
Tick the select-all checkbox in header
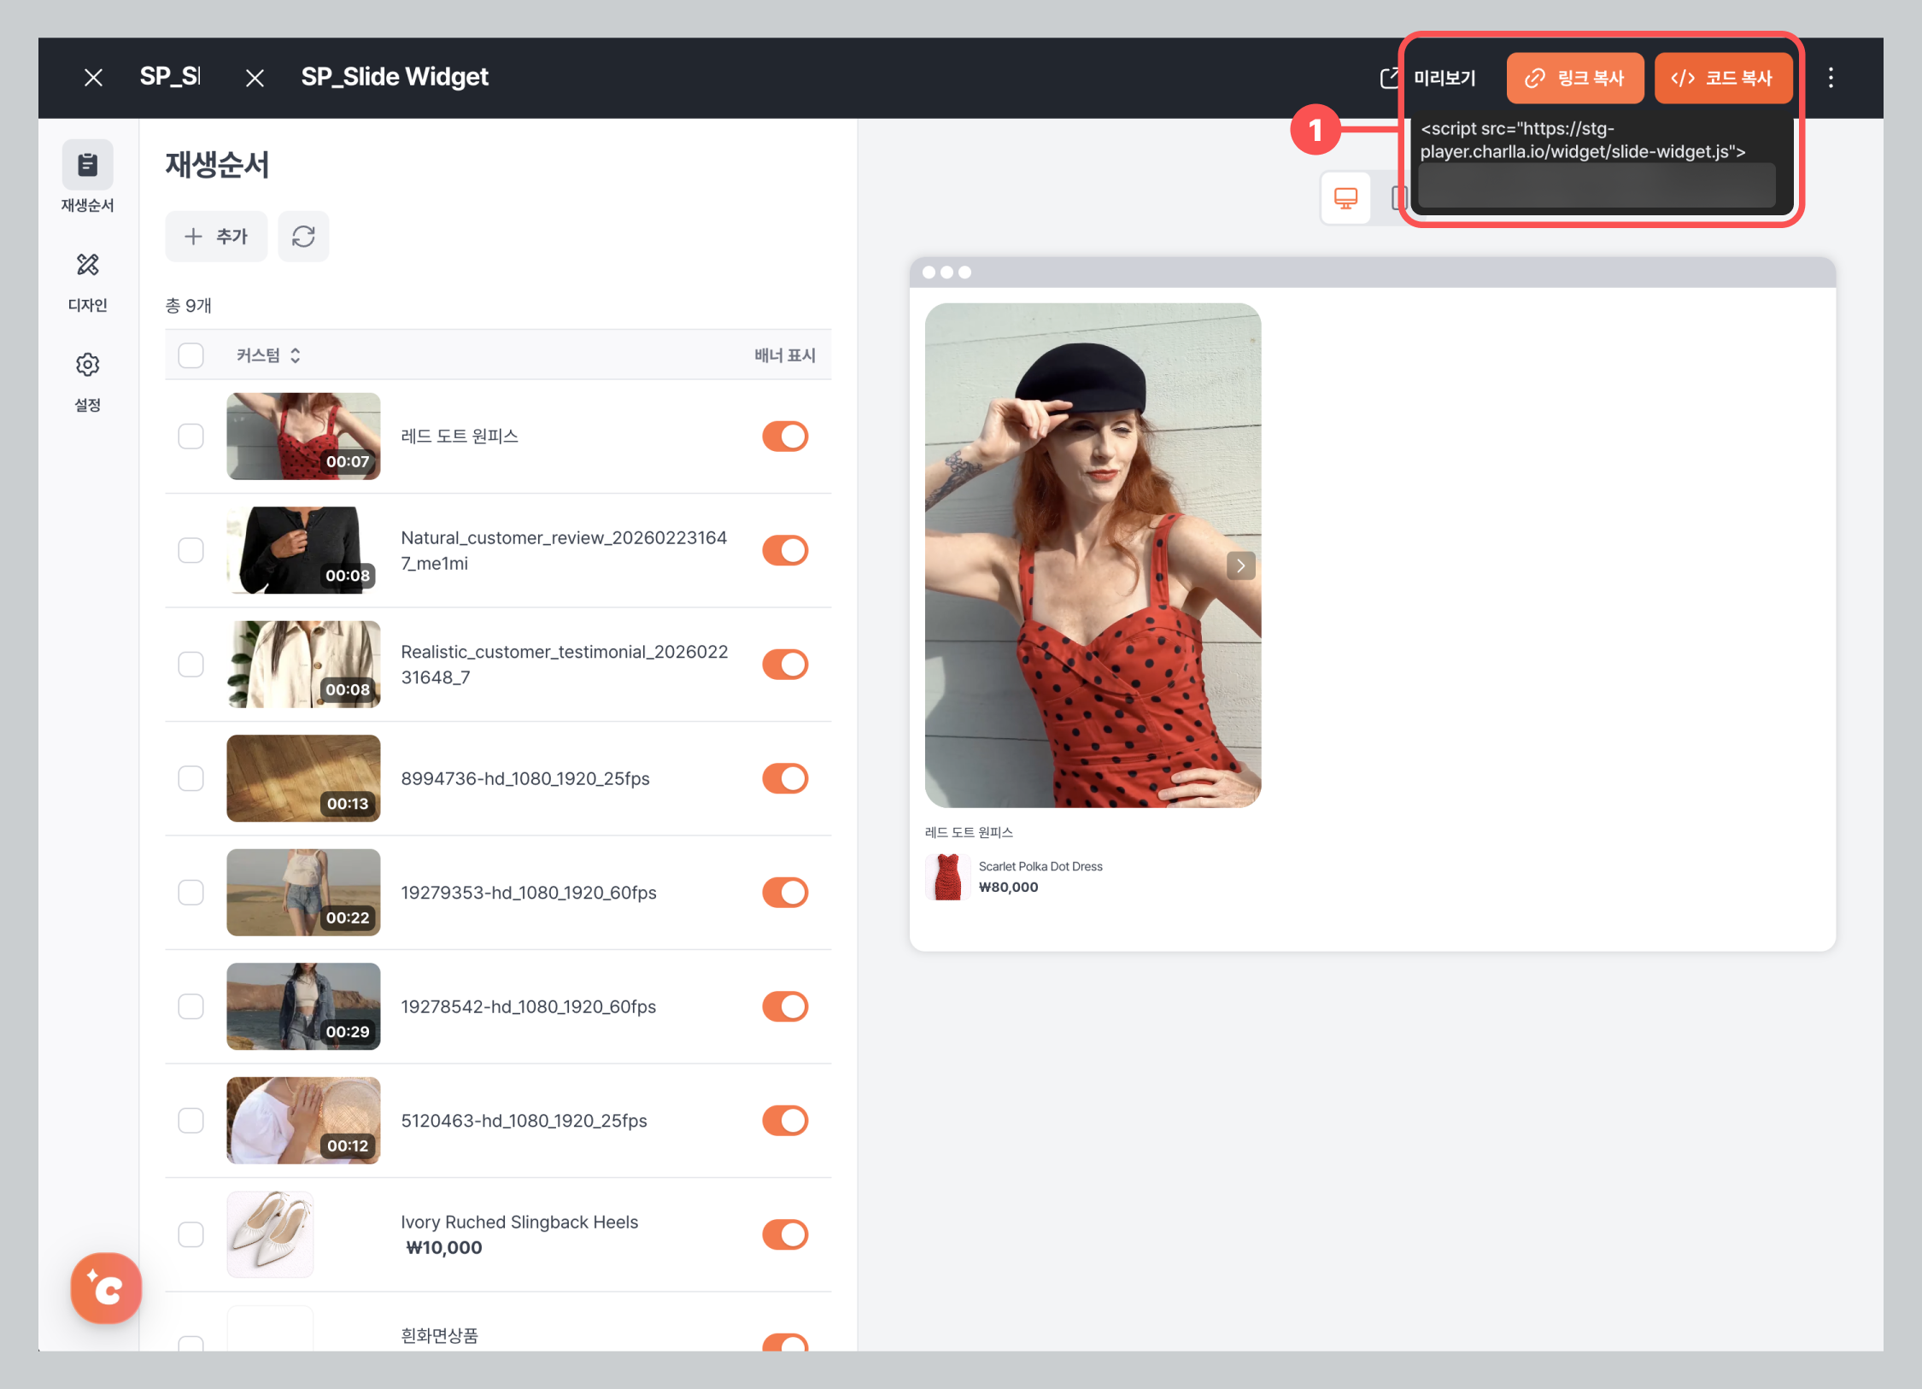click(x=190, y=355)
